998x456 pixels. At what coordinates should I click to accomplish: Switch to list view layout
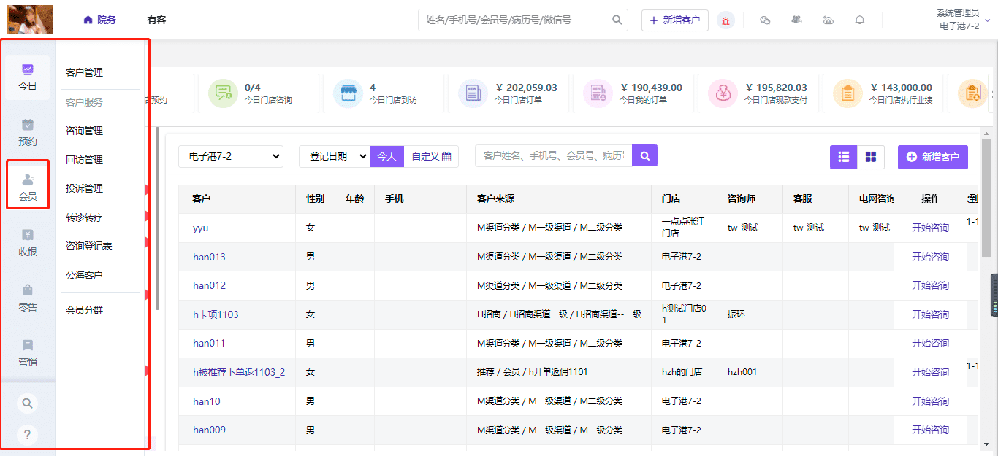tap(843, 157)
